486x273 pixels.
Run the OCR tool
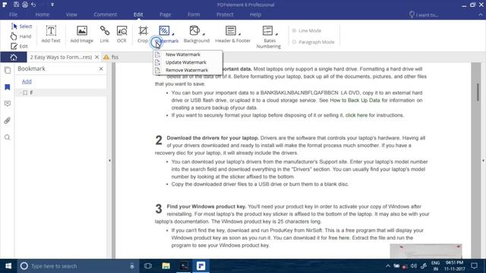click(121, 34)
